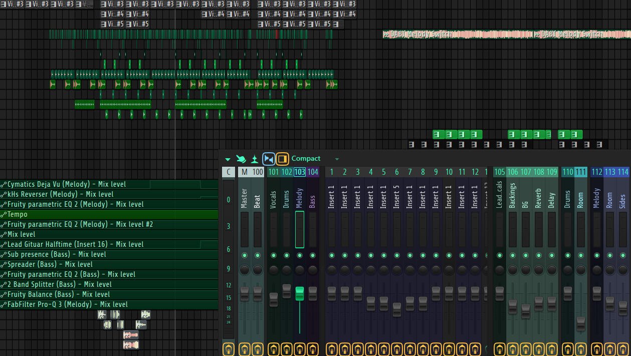This screenshot has width=631, height=356.
Task: Click the routing icon under Backings track 106
Action: pyautogui.click(x=513, y=348)
